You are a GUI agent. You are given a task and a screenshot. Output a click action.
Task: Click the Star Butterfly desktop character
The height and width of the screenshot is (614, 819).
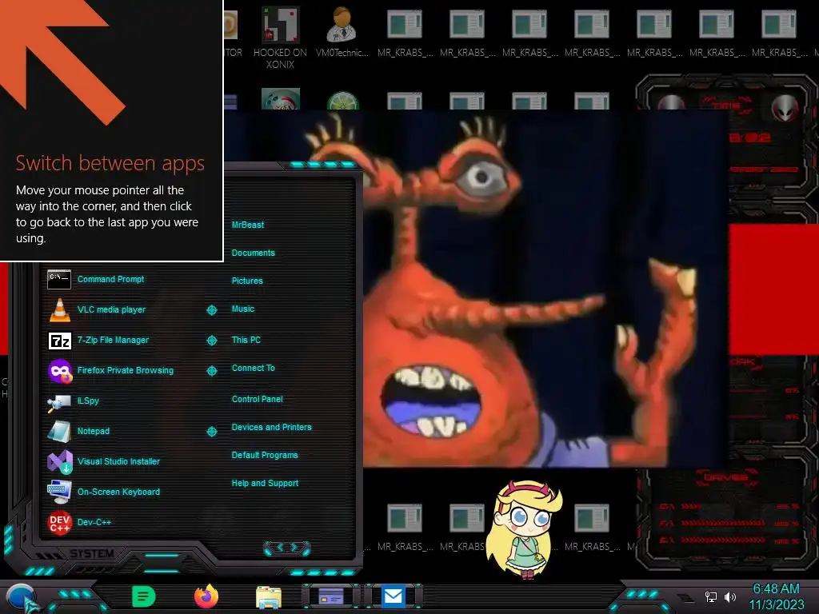click(x=525, y=529)
